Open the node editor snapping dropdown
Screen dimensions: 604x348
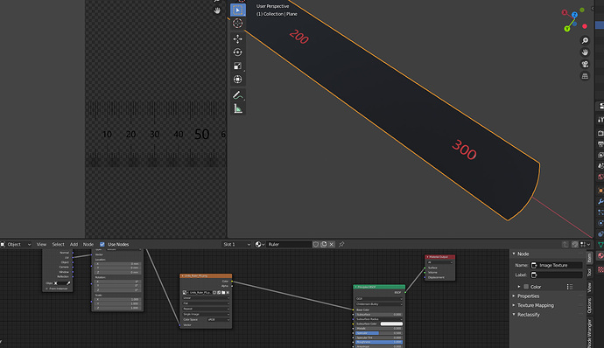[586, 245]
